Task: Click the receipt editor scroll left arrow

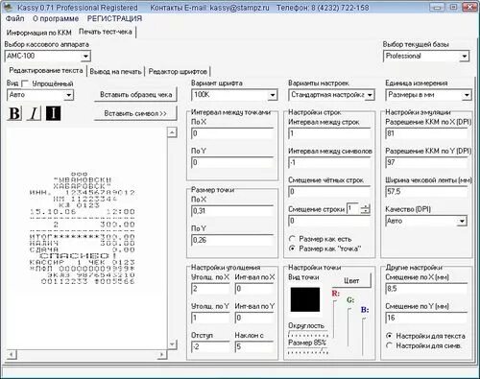Action: tap(12, 354)
